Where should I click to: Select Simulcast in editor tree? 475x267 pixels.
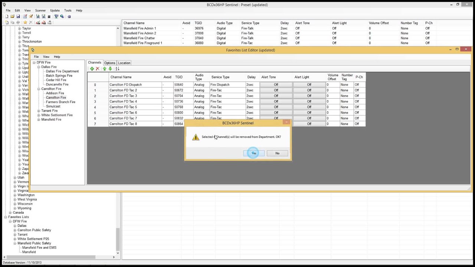[x=53, y=106]
